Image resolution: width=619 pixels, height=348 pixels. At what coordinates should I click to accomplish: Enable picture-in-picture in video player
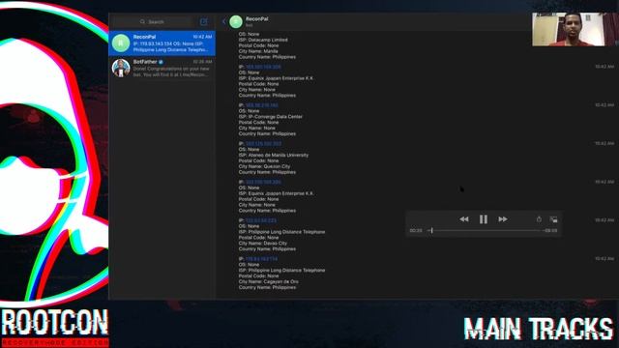553,219
